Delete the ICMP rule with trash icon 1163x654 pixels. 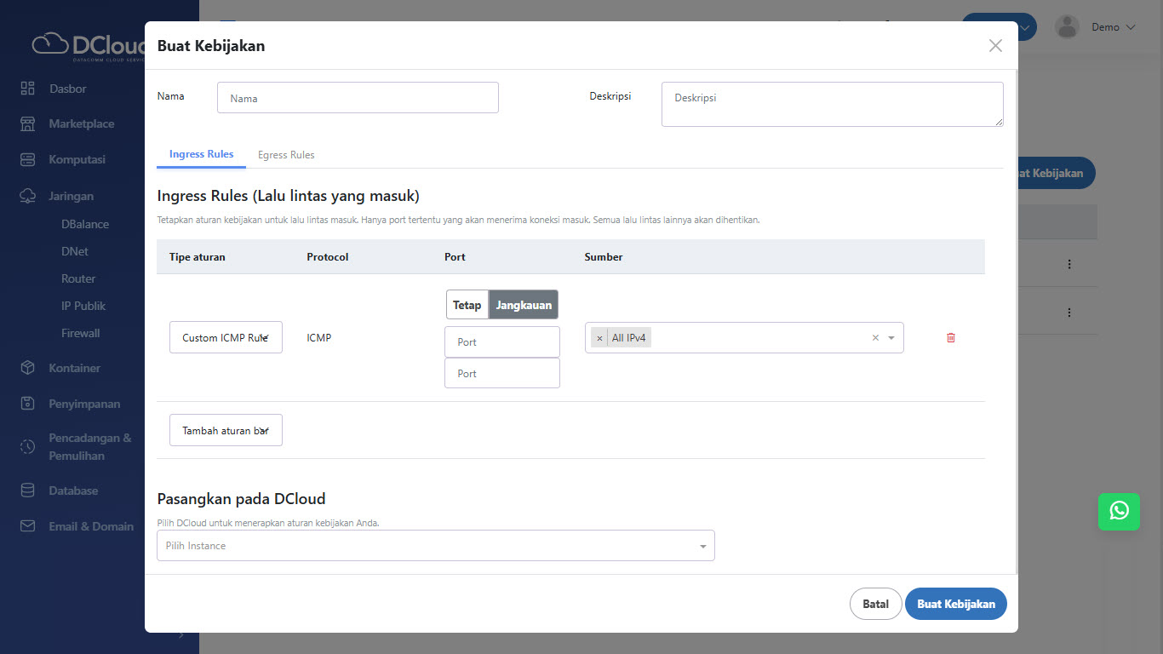tap(951, 337)
